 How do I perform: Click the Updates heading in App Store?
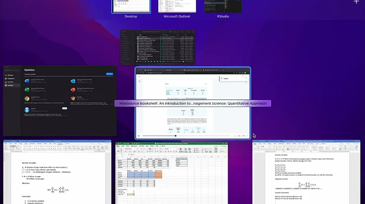point(29,70)
